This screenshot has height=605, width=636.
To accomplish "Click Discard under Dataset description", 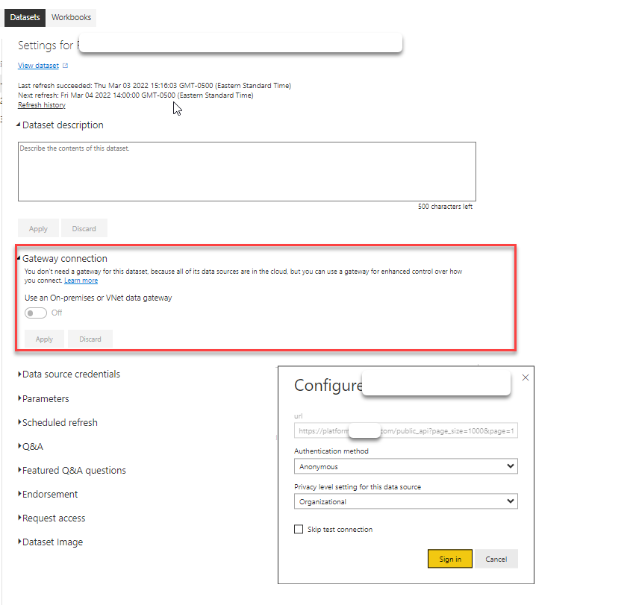I will [84, 228].
